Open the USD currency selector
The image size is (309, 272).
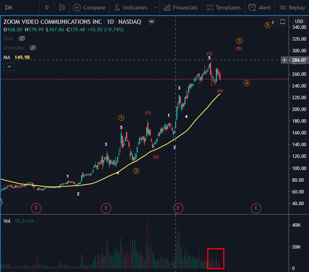[x=299, y=21]
